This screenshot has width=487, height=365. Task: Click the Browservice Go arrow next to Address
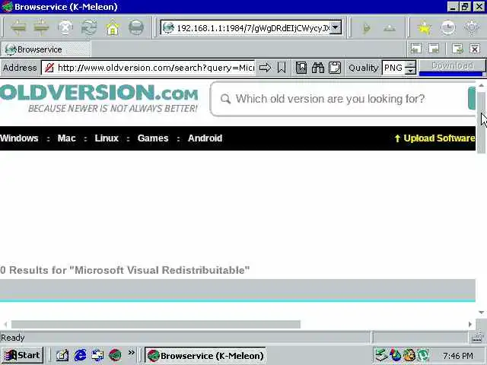click(265, 68)
